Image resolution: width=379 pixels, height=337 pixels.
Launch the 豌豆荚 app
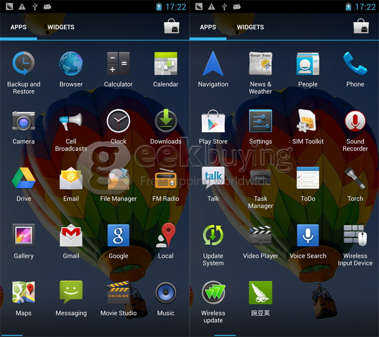coord(261,292)
